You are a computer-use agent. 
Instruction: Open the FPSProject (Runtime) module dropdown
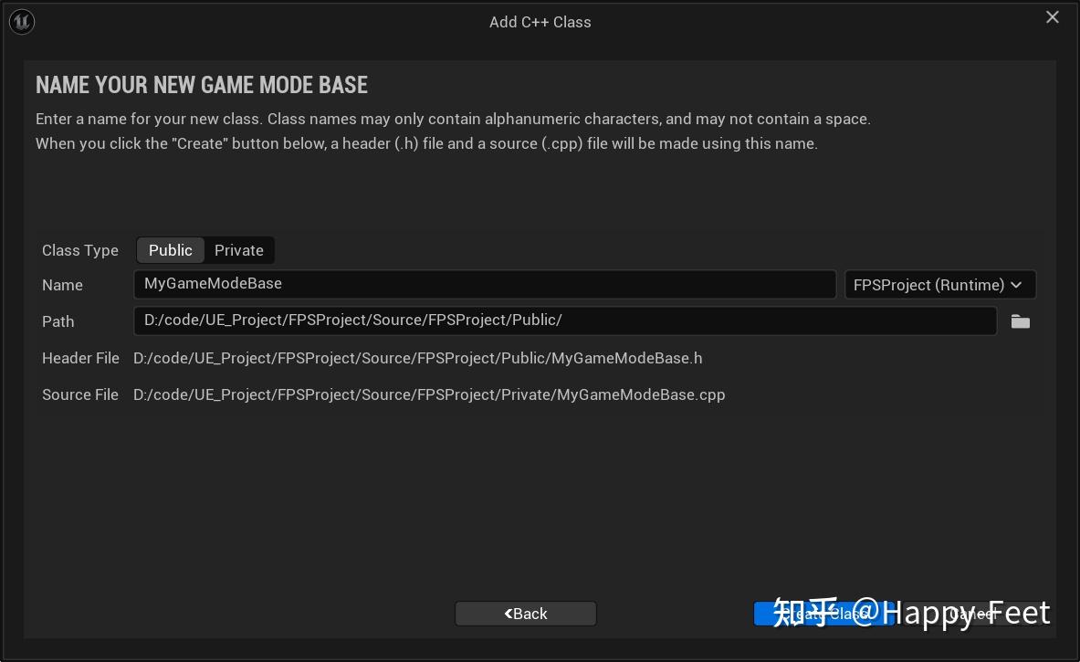[x=939, y=284]
